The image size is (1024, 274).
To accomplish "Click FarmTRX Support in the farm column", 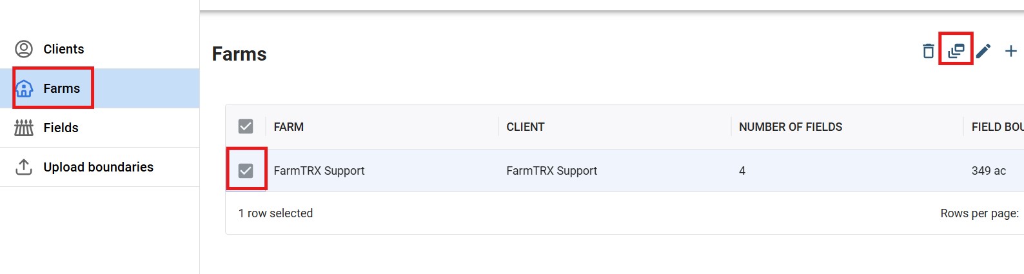I will tap(319, 171).
